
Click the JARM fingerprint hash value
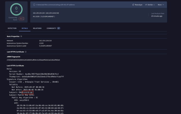33,60
